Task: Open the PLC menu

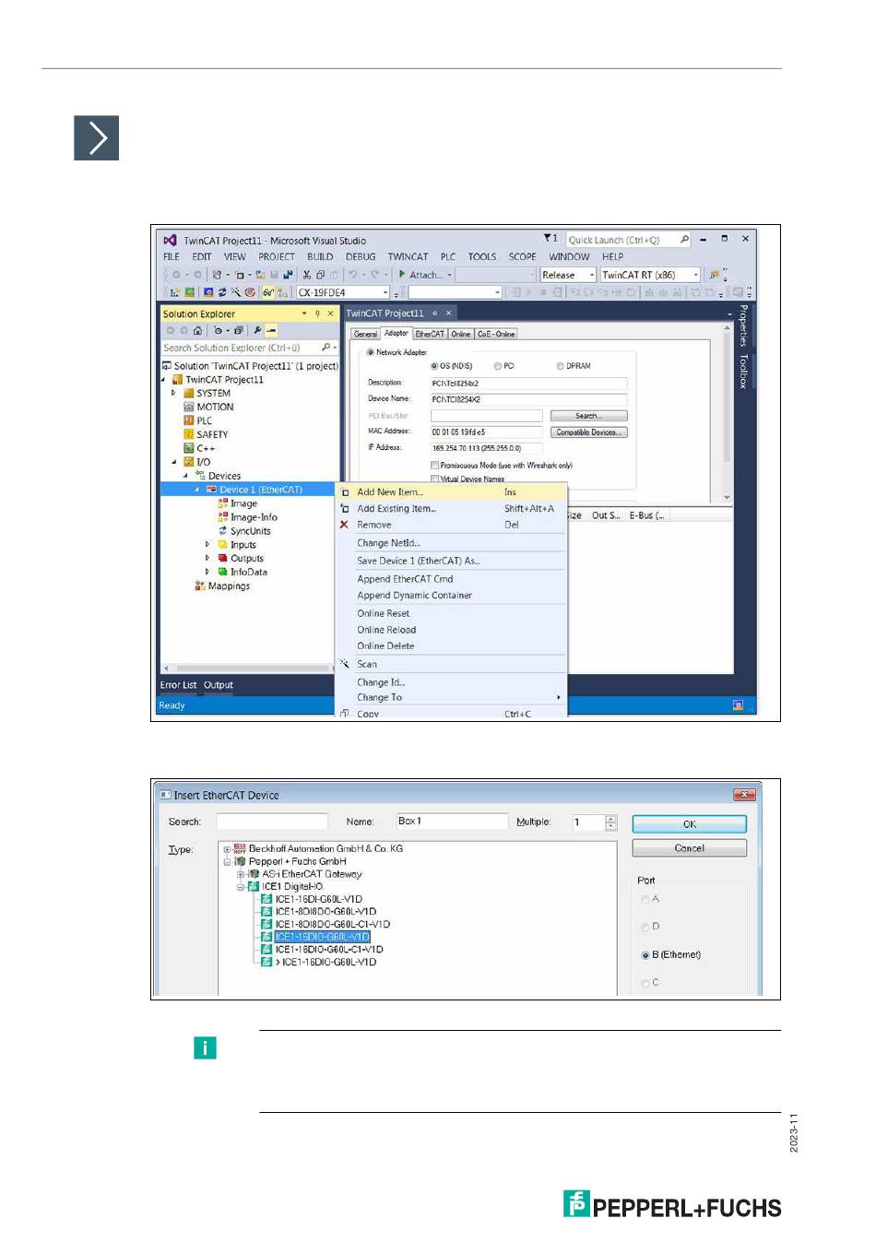Action: (448, 257)
